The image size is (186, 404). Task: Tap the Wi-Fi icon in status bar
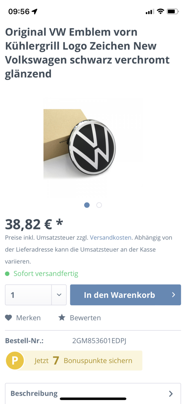pyautogui.click(x=161, y=12)
